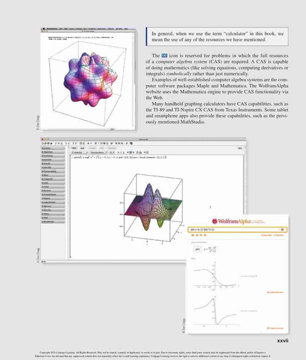The height and width of the screenshot is (360, 306).
Task: Click the second orange icon below WolframAlpha input
Action: (x=197, y=235)
